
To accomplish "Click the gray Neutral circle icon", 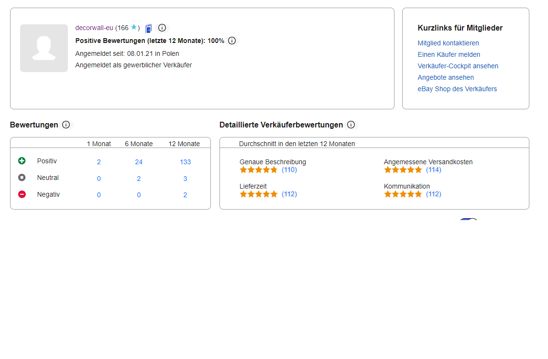I will 22,178.
